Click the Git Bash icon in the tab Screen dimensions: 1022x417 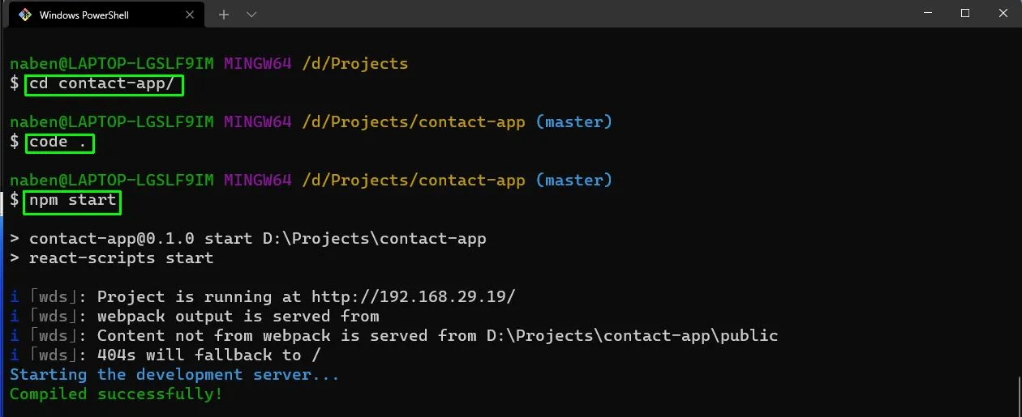pyautogui.click(x=25, y=15)
